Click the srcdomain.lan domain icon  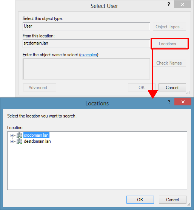coord(20,135)
